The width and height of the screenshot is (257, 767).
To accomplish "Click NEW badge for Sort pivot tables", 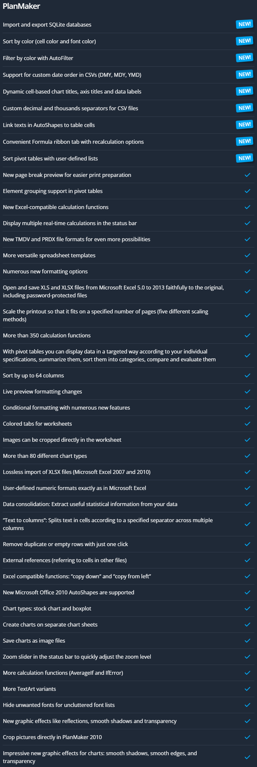I will (x=245, y=158).
